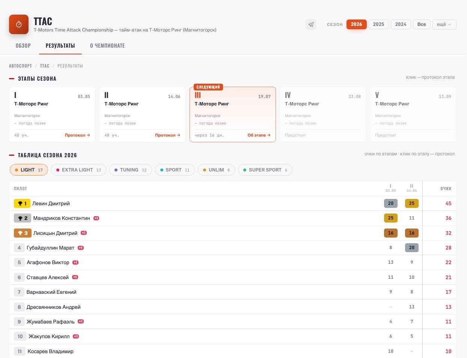Switch to the О ЧЕМПИОНАТЕ tab
Image resolution: width=467 pixels, height=358 pixels.
point(107,46)
